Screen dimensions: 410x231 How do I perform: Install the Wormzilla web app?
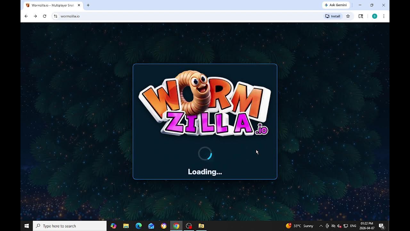pos(333,16)
